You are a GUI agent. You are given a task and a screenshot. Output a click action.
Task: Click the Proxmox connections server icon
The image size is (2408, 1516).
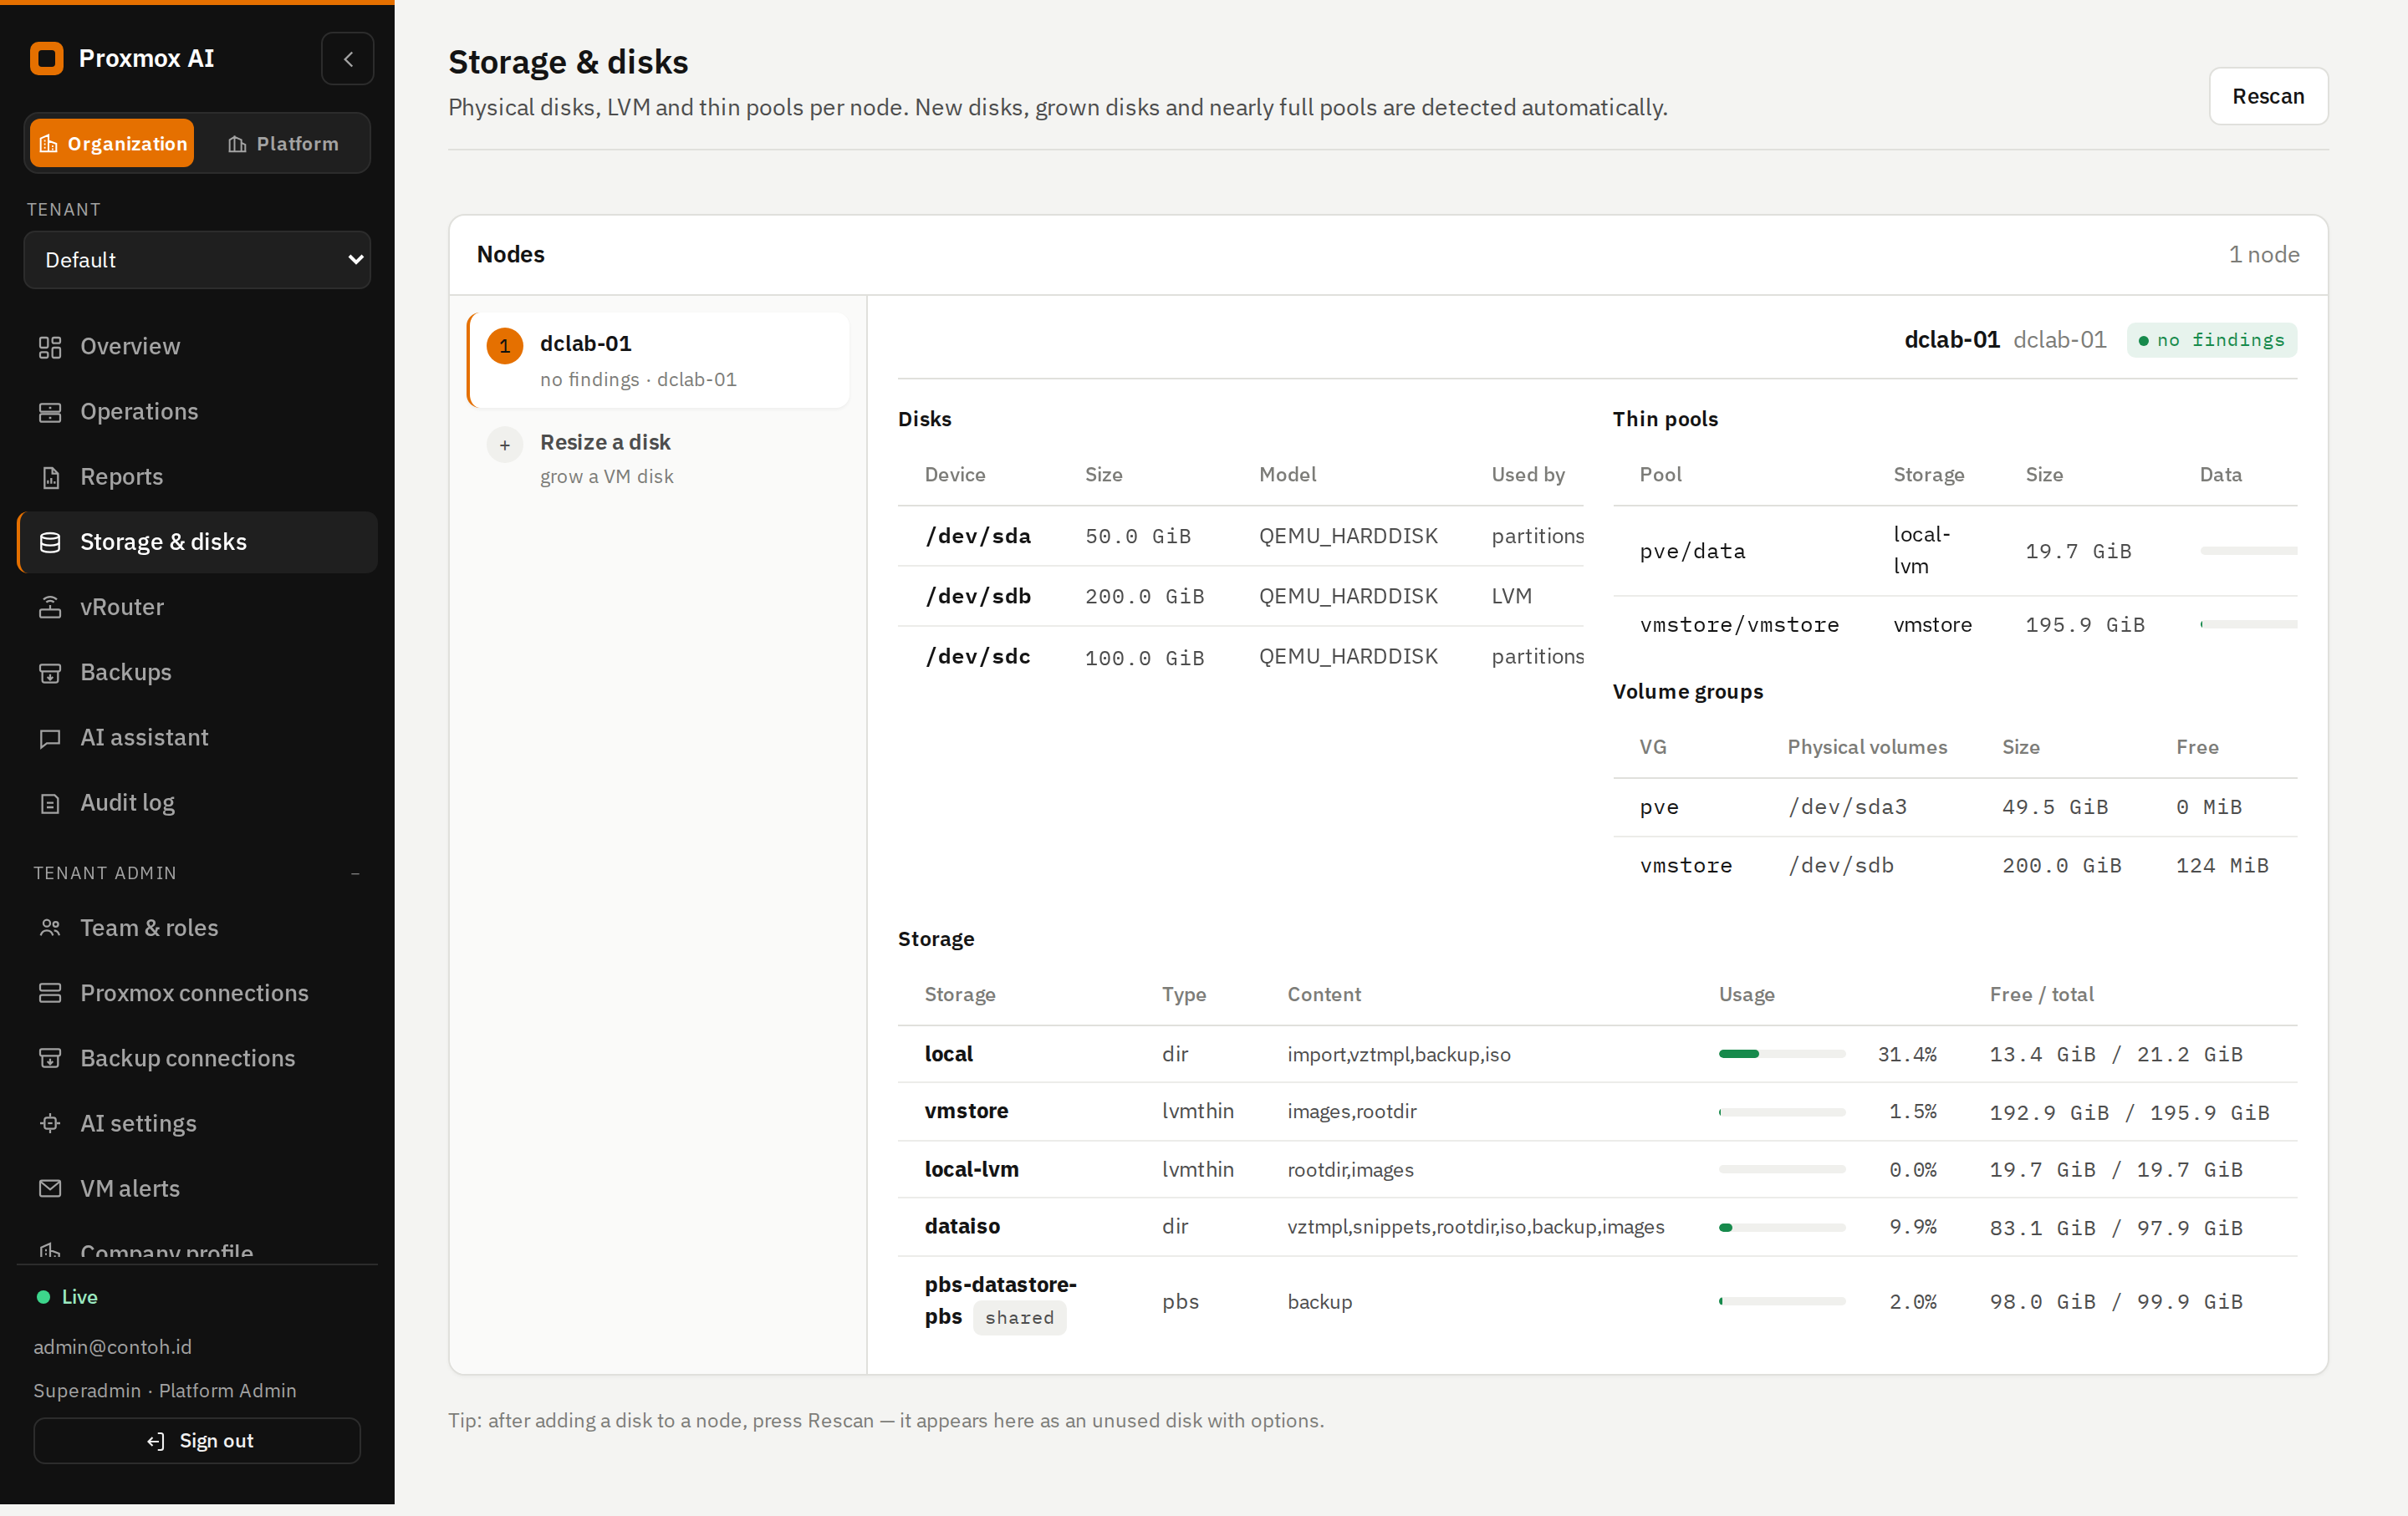pos(50,992)
